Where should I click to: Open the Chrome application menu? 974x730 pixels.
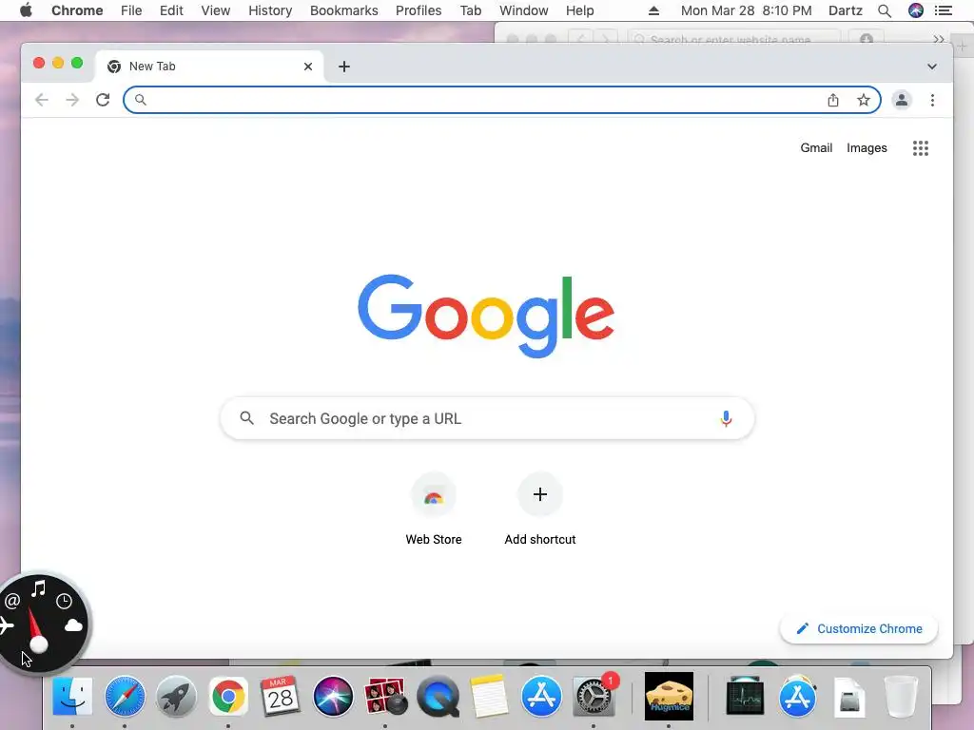pyautogui.click(x=77, y=10)
